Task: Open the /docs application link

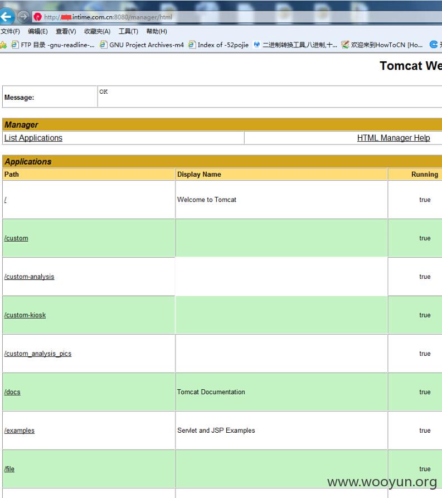Action: [x=12, y=392]
